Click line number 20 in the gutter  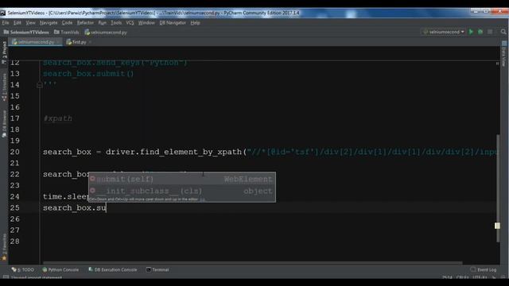pyautogui.click(x=14, y=152)
